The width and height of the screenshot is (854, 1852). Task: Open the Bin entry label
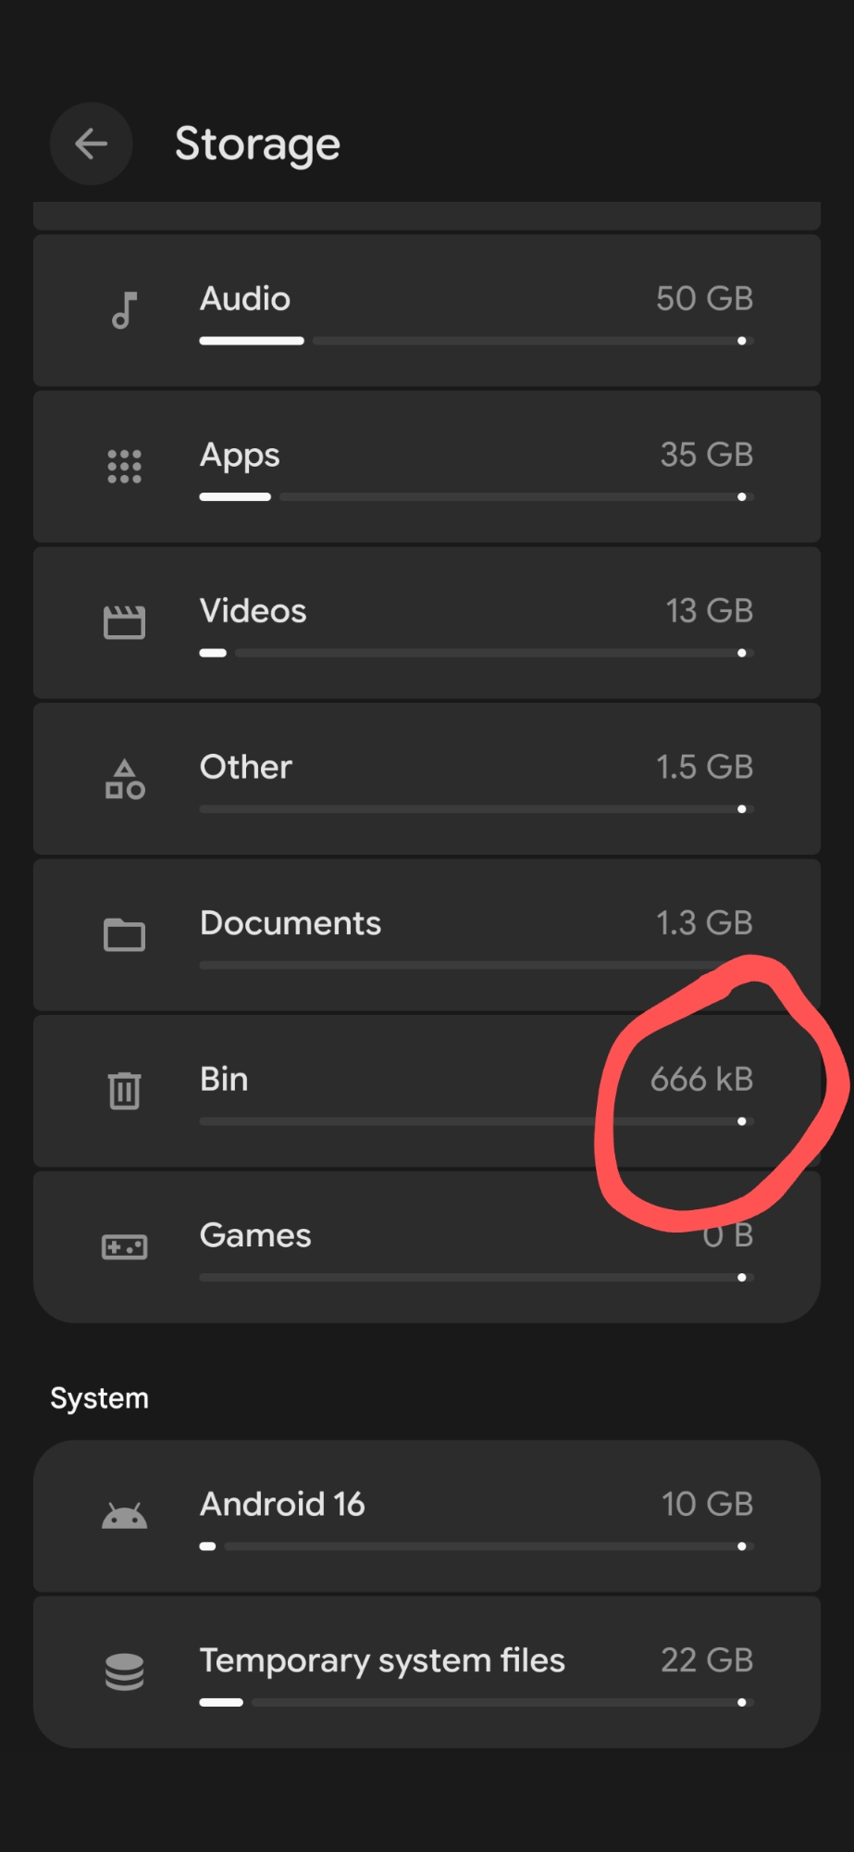224,1079
